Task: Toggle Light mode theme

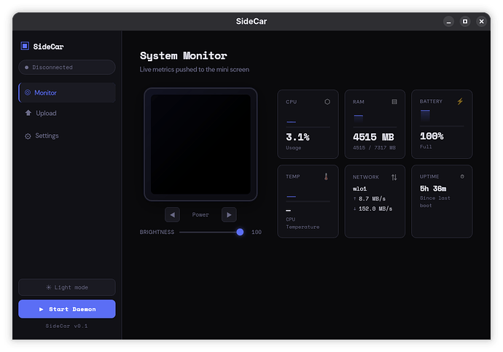Action: point(67,288)
